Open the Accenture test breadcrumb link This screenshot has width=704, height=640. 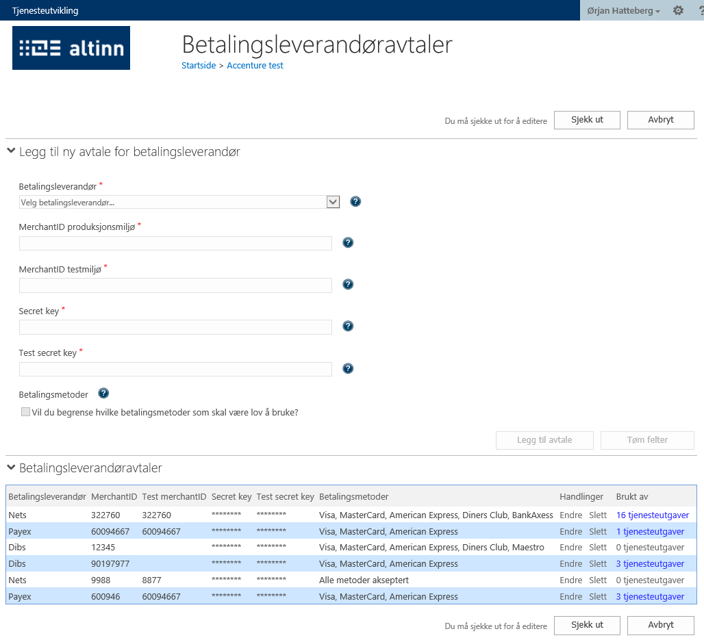[255, 66]
